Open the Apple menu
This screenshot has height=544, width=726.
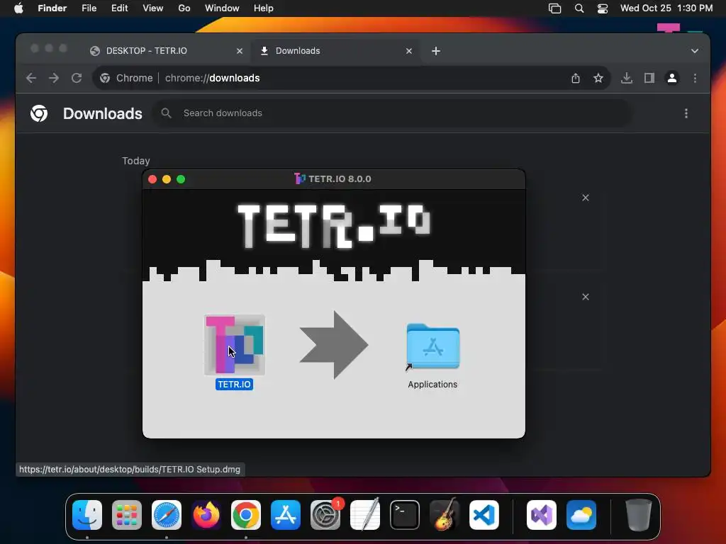[18, 8]
